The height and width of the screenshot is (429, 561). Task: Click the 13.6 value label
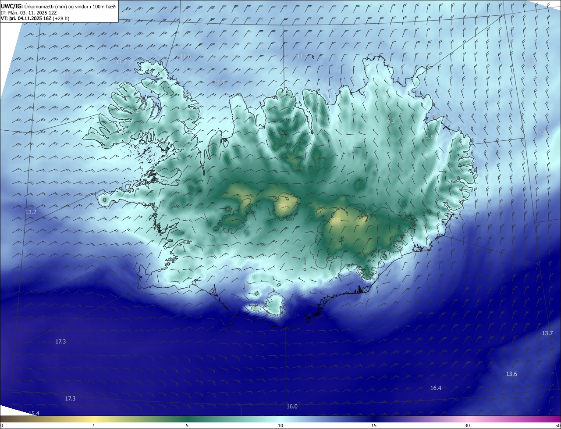coord(511,374)
